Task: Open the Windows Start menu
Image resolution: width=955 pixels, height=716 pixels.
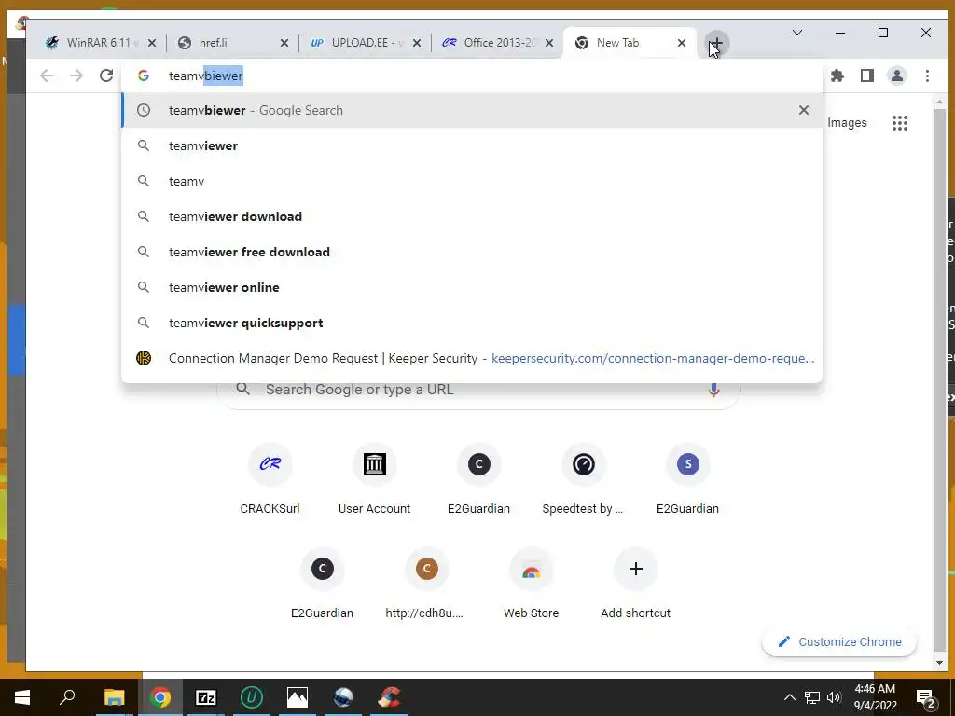Action: point(22,697)
